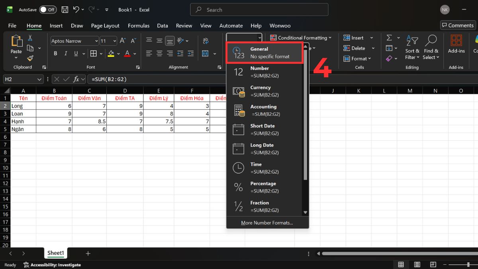Viewport: 478px width, 269px height.
Task: Apply Merge & Center
Action: pyautogui.click(x=206, y=53)
